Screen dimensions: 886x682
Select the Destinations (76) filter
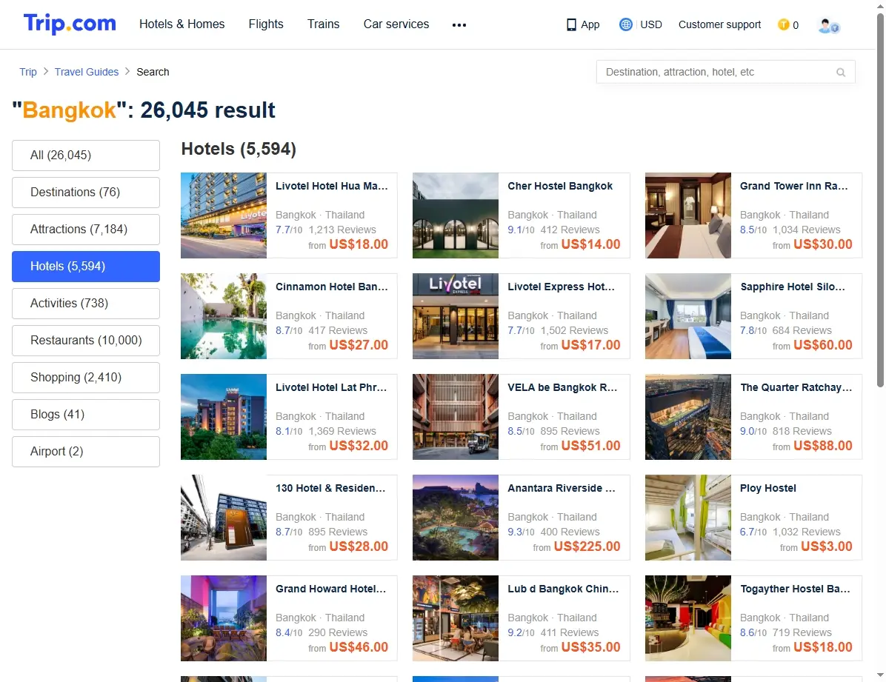(86, 192)
